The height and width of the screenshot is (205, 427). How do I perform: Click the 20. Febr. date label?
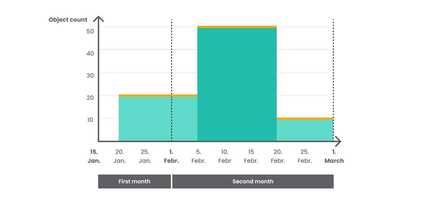pos(278,156)
